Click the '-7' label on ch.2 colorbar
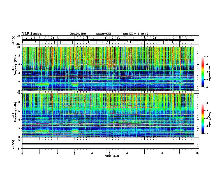Image resolution: width=222 pixels, height=172 pixels. pyautogui.click(x=207, y=133)
